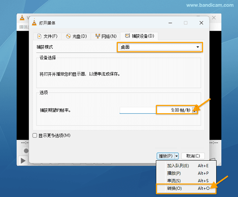Expand the arrow next to 播放(P)
The height and width of the screenshot is (197, 238).
[177, 156]
